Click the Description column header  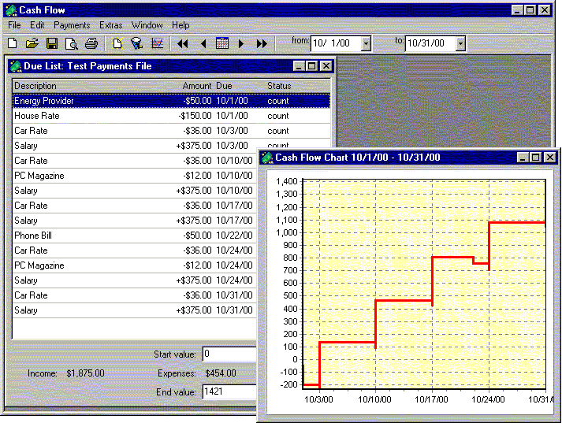coord(35,86)
